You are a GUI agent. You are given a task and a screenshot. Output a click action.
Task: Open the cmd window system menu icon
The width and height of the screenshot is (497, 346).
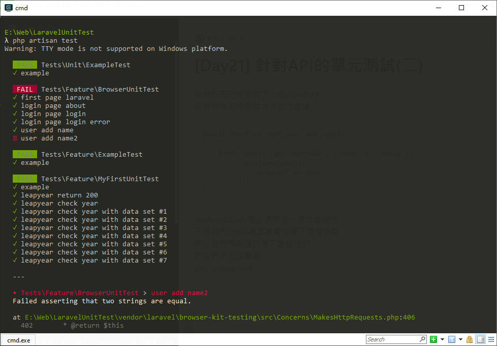point(9,8)
